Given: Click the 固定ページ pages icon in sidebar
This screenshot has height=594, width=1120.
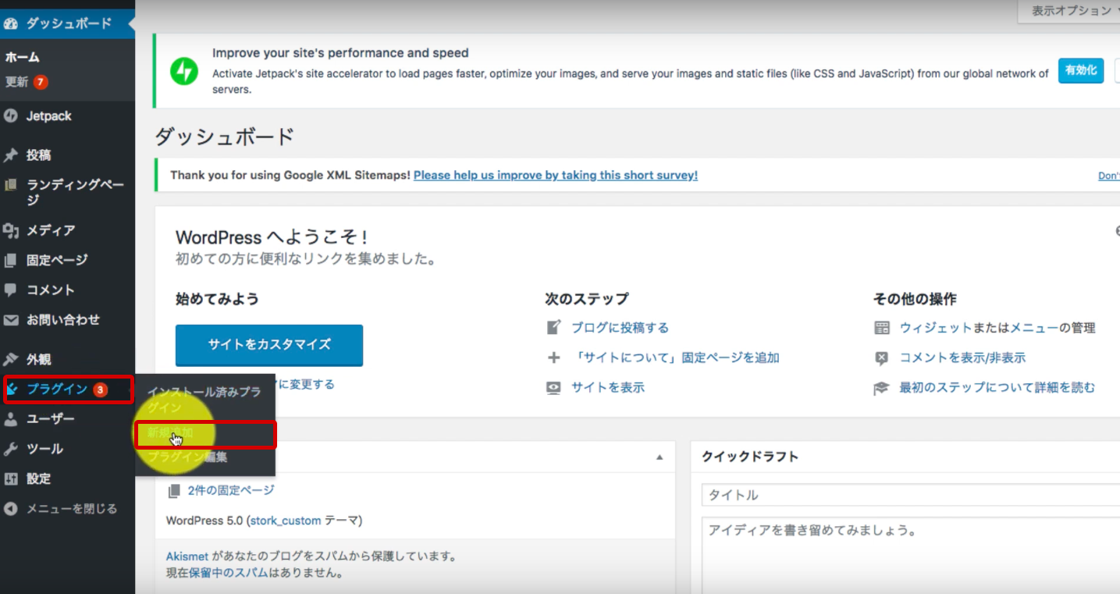Looking at the screenshot, I should tap(11, 260).
